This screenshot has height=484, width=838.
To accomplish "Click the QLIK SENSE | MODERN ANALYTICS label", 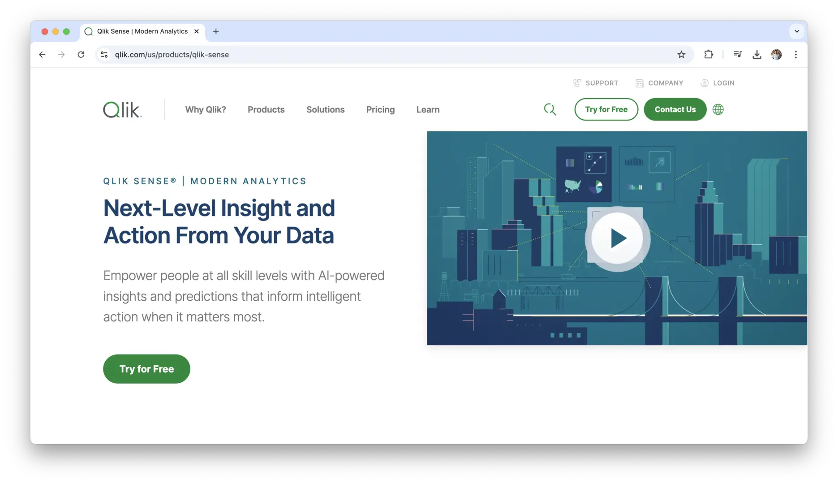I will pos(205,181).
